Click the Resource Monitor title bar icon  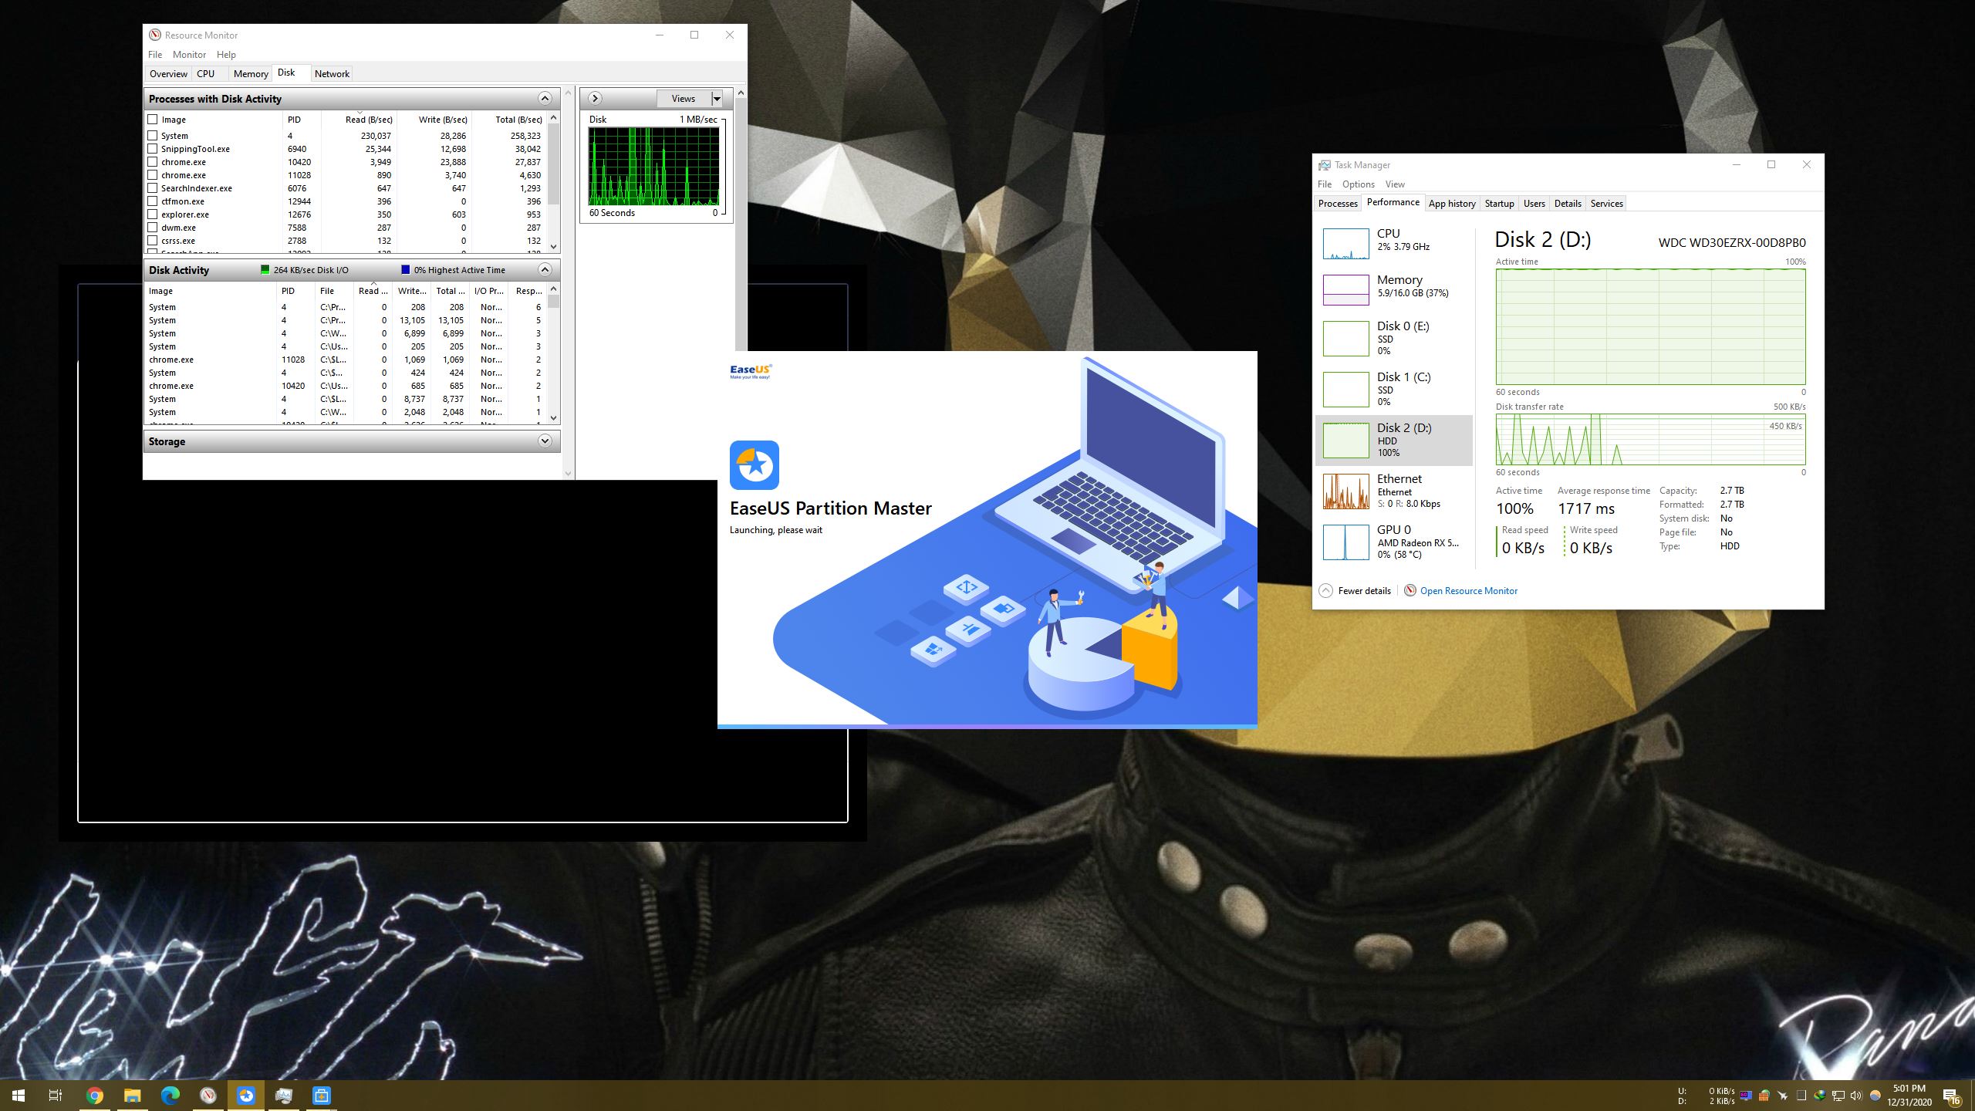(x=155, y=35)
